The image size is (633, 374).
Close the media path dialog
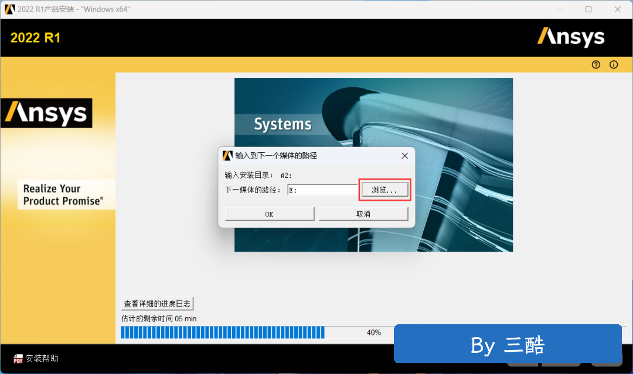click(x=404, y=156)
